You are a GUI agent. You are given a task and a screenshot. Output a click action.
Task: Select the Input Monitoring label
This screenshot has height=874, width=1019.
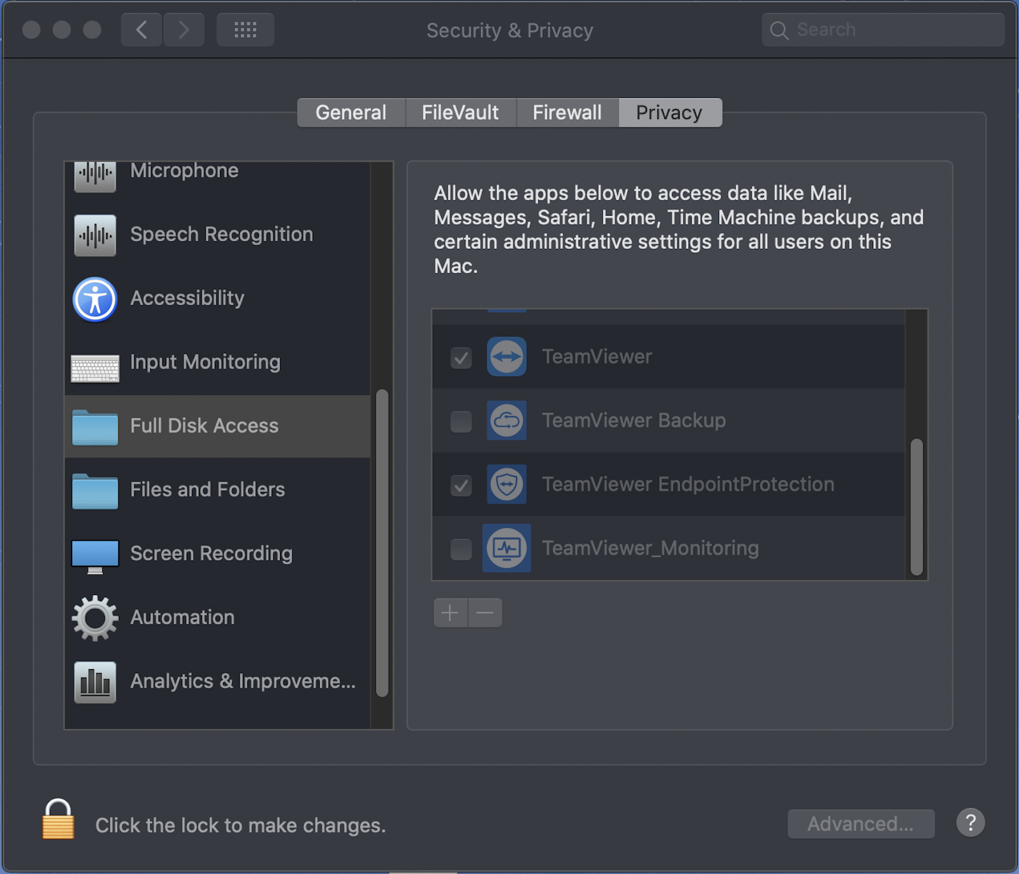click(205, 363)
